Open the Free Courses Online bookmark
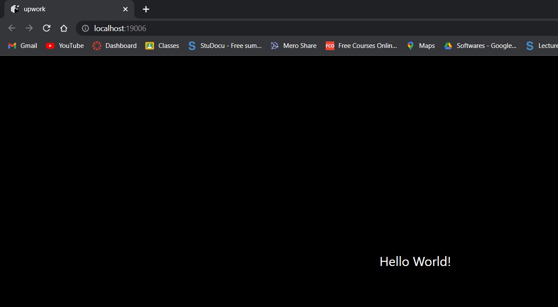Image resolution: width=558 pixels, height=307 pixels. [x=361, y=46]
